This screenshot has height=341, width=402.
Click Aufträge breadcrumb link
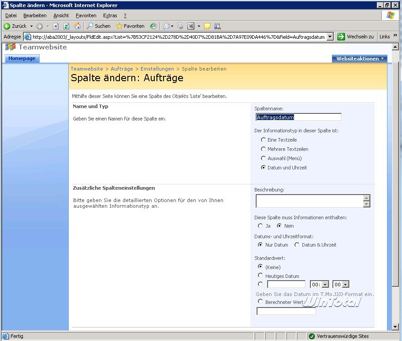tap(122, 69)
